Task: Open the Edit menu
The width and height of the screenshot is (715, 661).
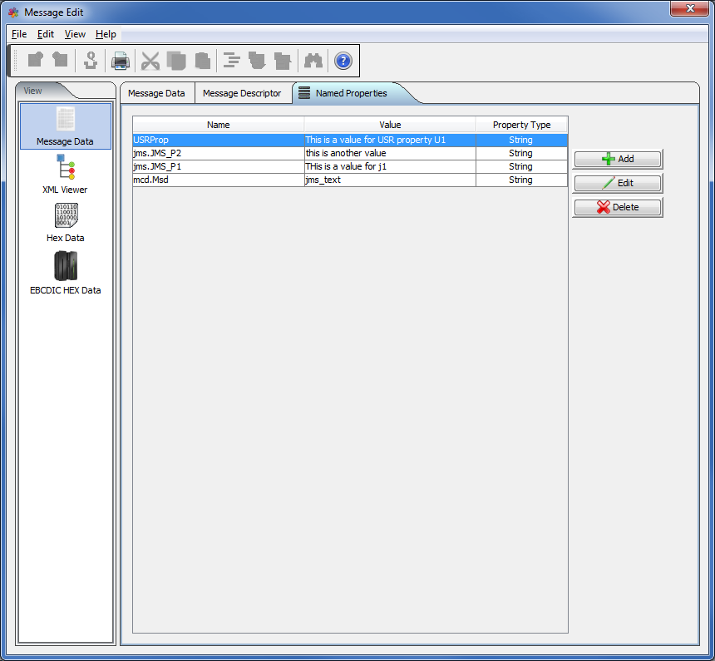Action: tap(46, 34)
